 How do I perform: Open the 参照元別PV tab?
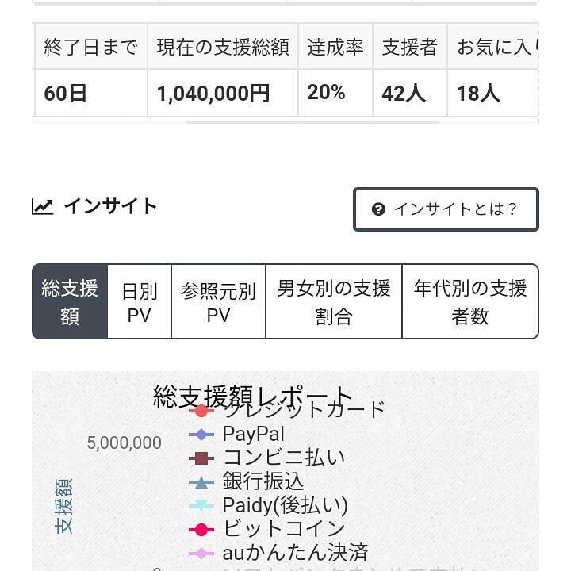(218, 301)
